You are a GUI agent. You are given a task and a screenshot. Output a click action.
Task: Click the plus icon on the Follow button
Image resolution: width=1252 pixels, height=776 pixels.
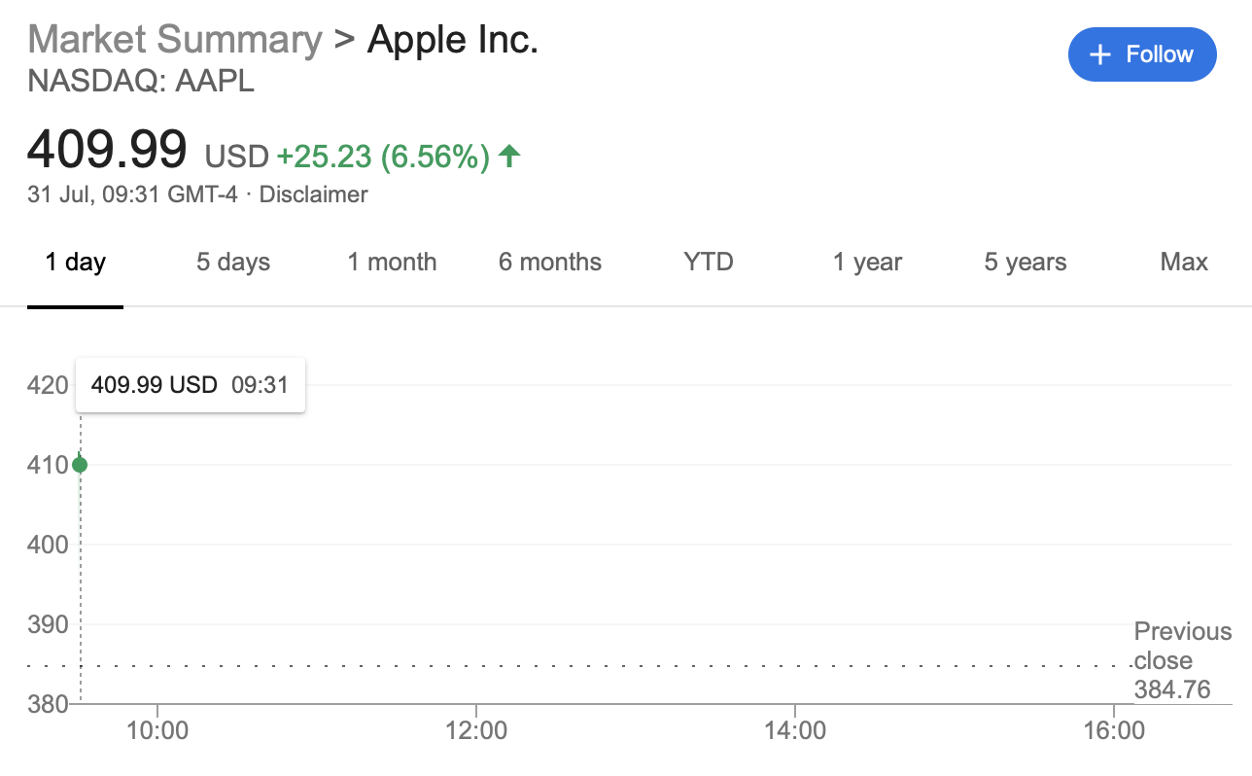click(1100, 54)
